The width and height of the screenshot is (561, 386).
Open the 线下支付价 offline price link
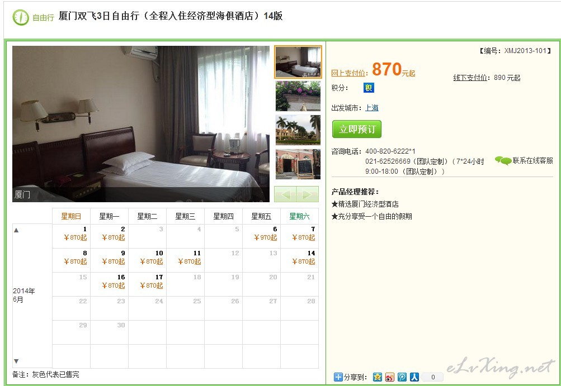coord(470,78)
